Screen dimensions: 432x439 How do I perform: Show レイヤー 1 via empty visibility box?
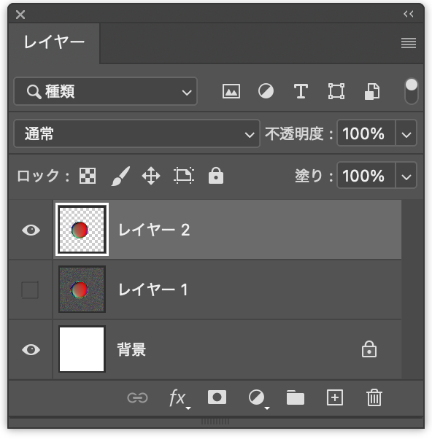pos(30,290)
